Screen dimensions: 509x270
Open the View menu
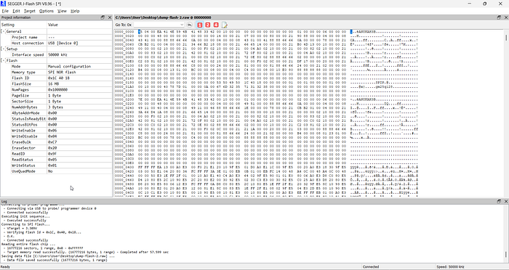click(62, 11)
